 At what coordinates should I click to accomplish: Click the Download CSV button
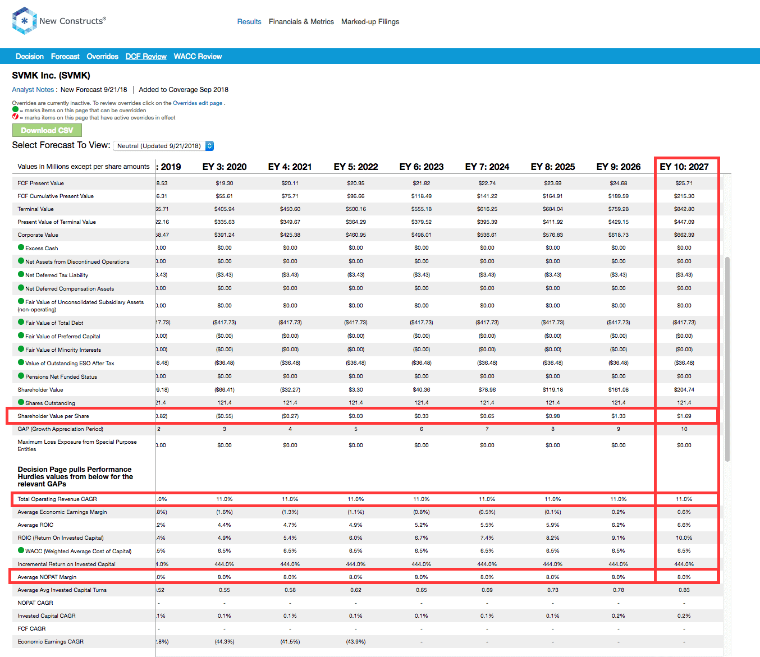[x=47, y=130]
